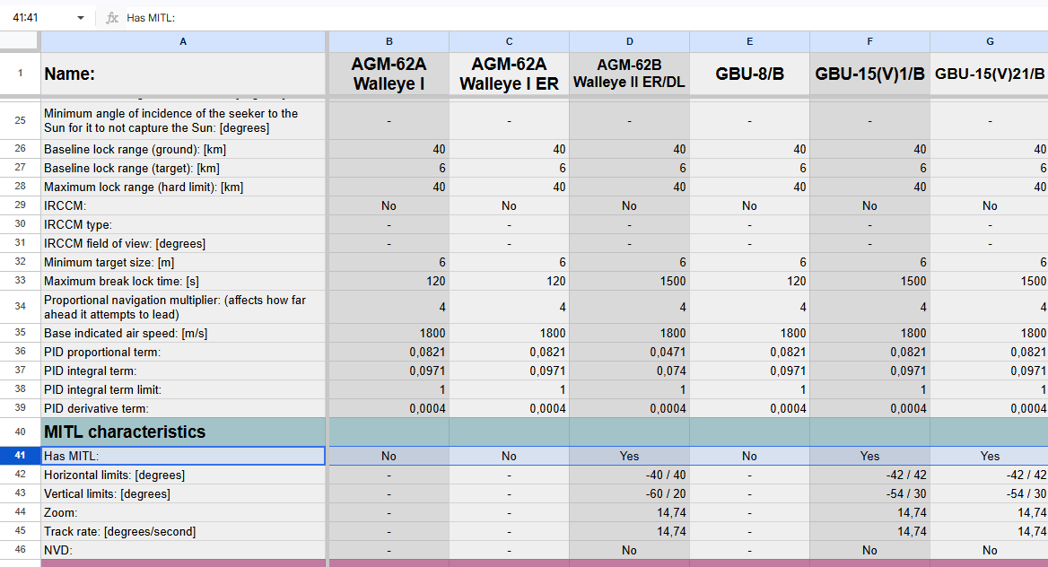Click 'Has MITL:' Yes cell under GBU-15(V)1/B
Screen dimensions: 1048x567
(869, 456)
